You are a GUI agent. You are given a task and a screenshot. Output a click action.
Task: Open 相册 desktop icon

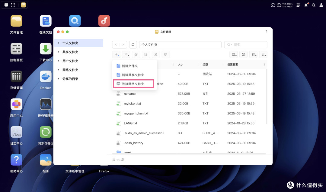pyautogui.click(x=46, y=160)
